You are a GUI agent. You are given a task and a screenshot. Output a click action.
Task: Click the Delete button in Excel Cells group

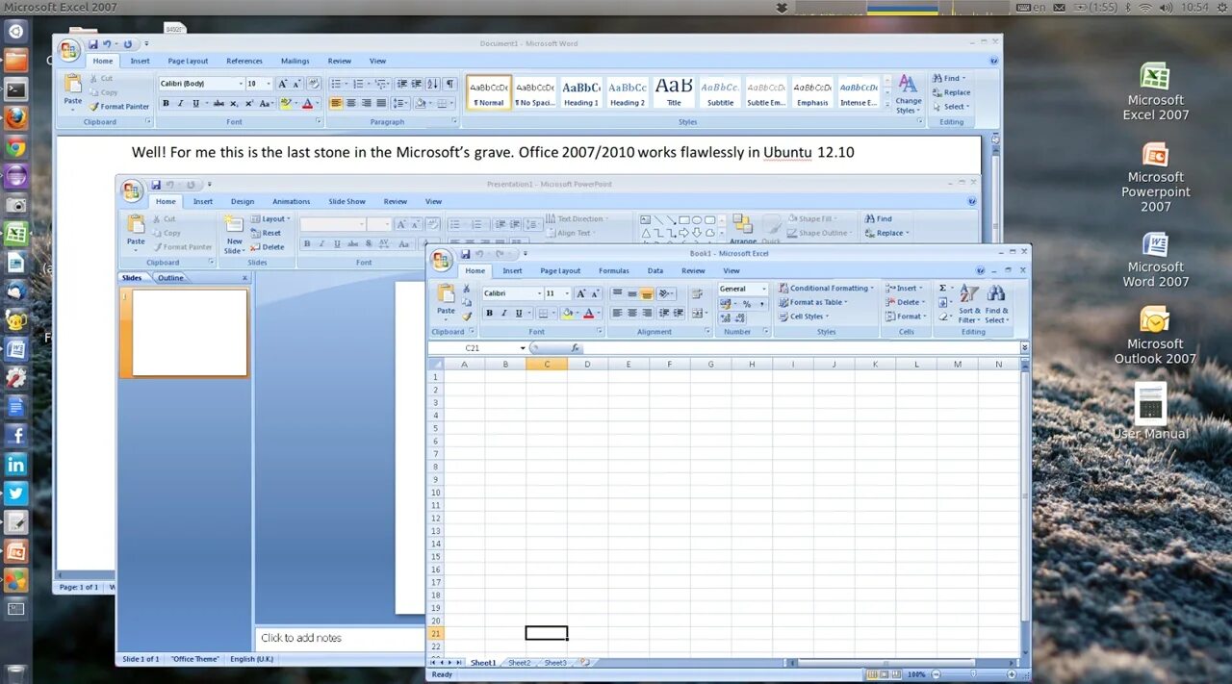click(906, 302)
